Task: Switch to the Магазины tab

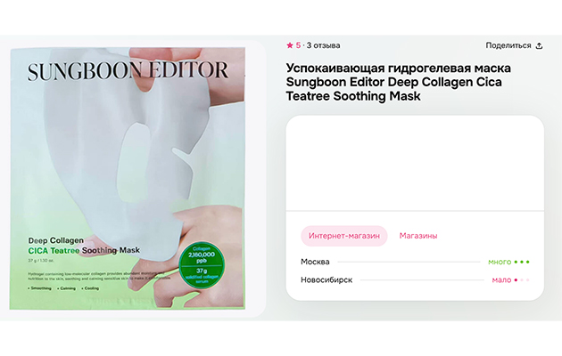Action: click(x=418, y=236)
